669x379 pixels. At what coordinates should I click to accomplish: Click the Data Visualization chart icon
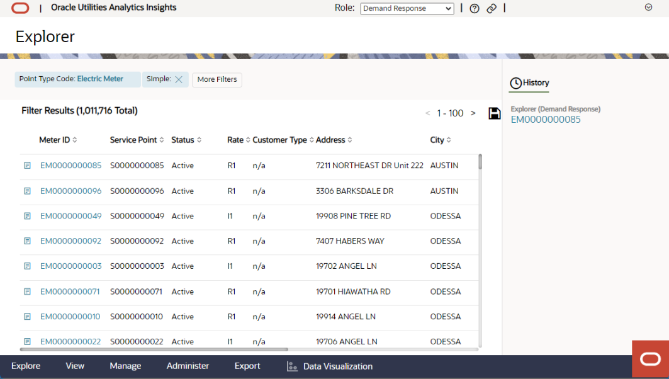tap(292, 366)
